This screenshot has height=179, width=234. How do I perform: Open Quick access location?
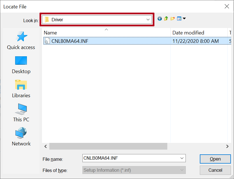(x=21, y=41)
